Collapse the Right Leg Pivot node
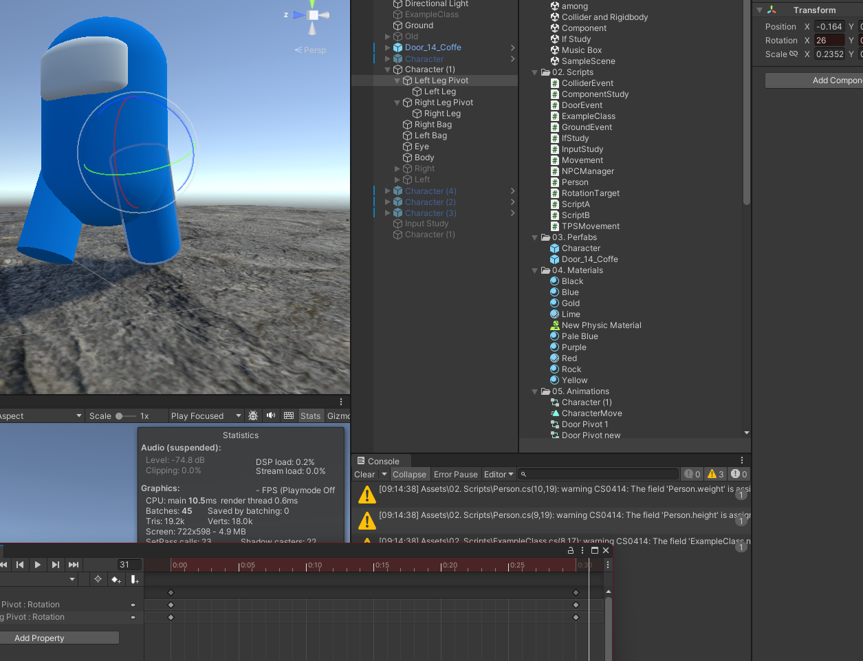The width and height of the screenshot is (863, 661). (397, 102)
